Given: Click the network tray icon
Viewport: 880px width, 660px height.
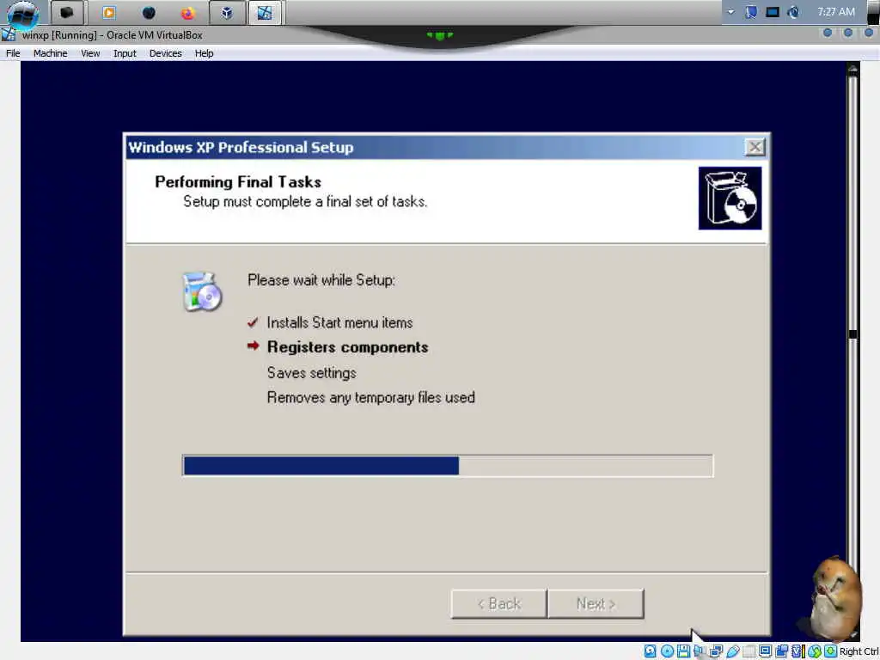Looking at the screenshot, I should [x=751, y=12].
